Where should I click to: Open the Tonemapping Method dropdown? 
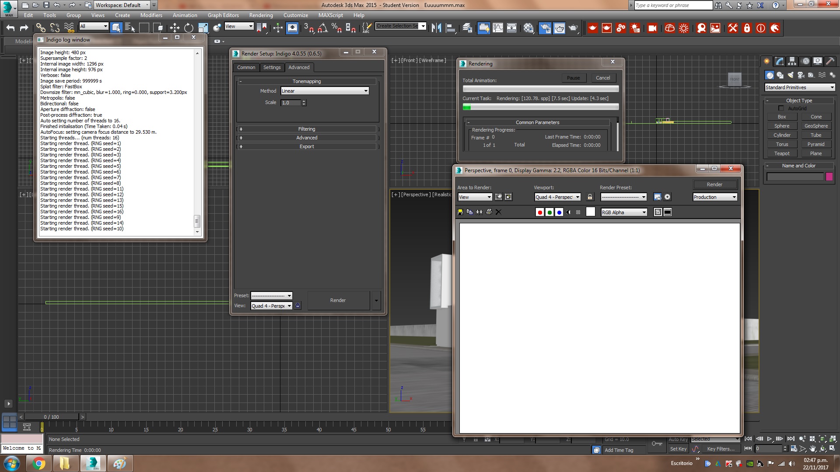coord(325,91)
